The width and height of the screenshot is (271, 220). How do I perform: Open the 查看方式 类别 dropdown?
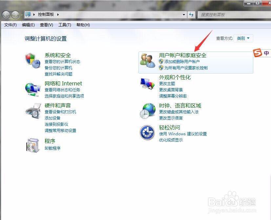[x=243, y=38]
